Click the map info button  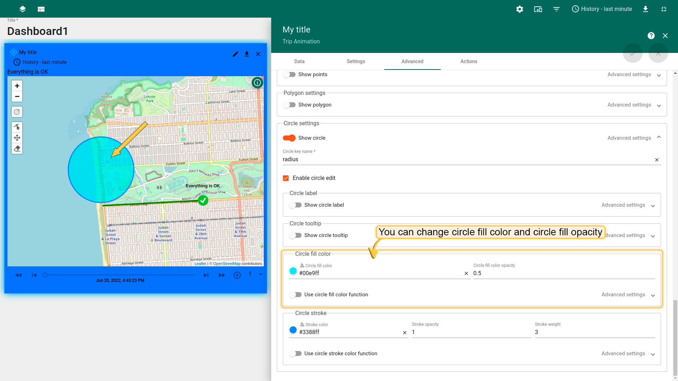(x=257, y=83)
